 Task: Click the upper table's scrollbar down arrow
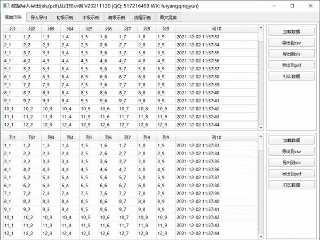click(x=261, y=127)
